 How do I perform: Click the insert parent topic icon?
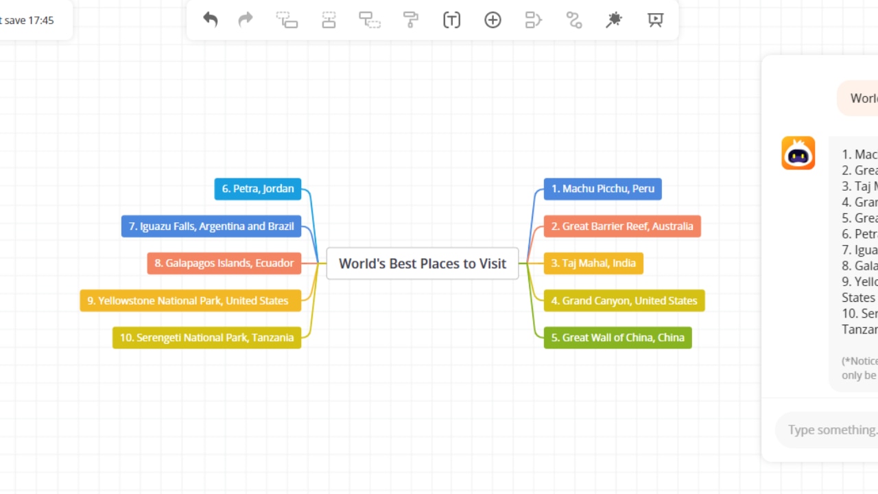370,20
